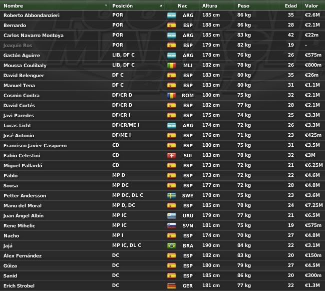Screen dimensions: 325x291
Task: Sort by the Peso column header
Action: tap(243, 6)
